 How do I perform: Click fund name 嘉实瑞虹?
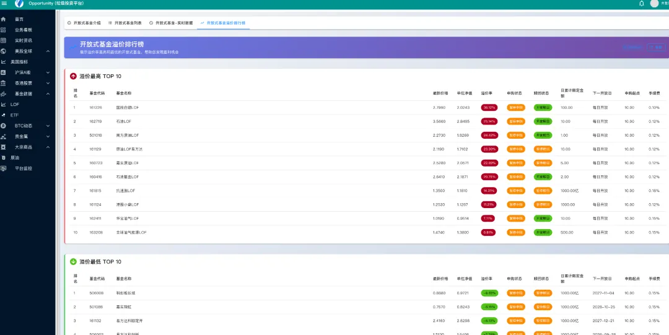pyautogui.click(x=123, y=307)
